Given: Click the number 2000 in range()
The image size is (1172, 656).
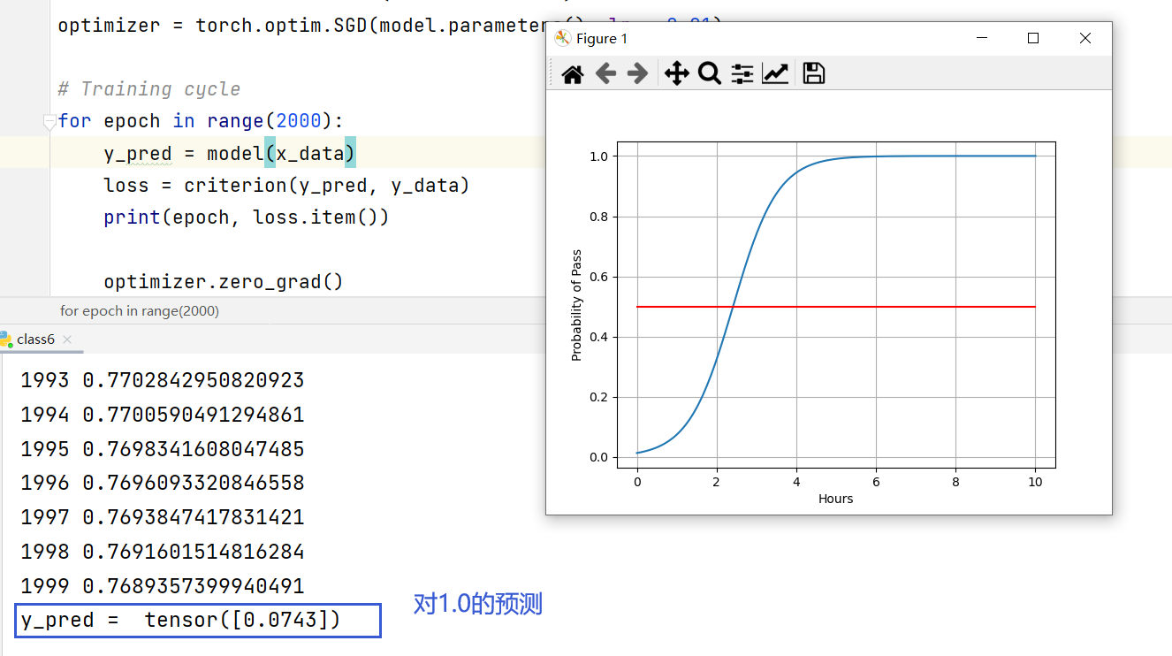Looking at the screenshot, I should coord(298,121).
